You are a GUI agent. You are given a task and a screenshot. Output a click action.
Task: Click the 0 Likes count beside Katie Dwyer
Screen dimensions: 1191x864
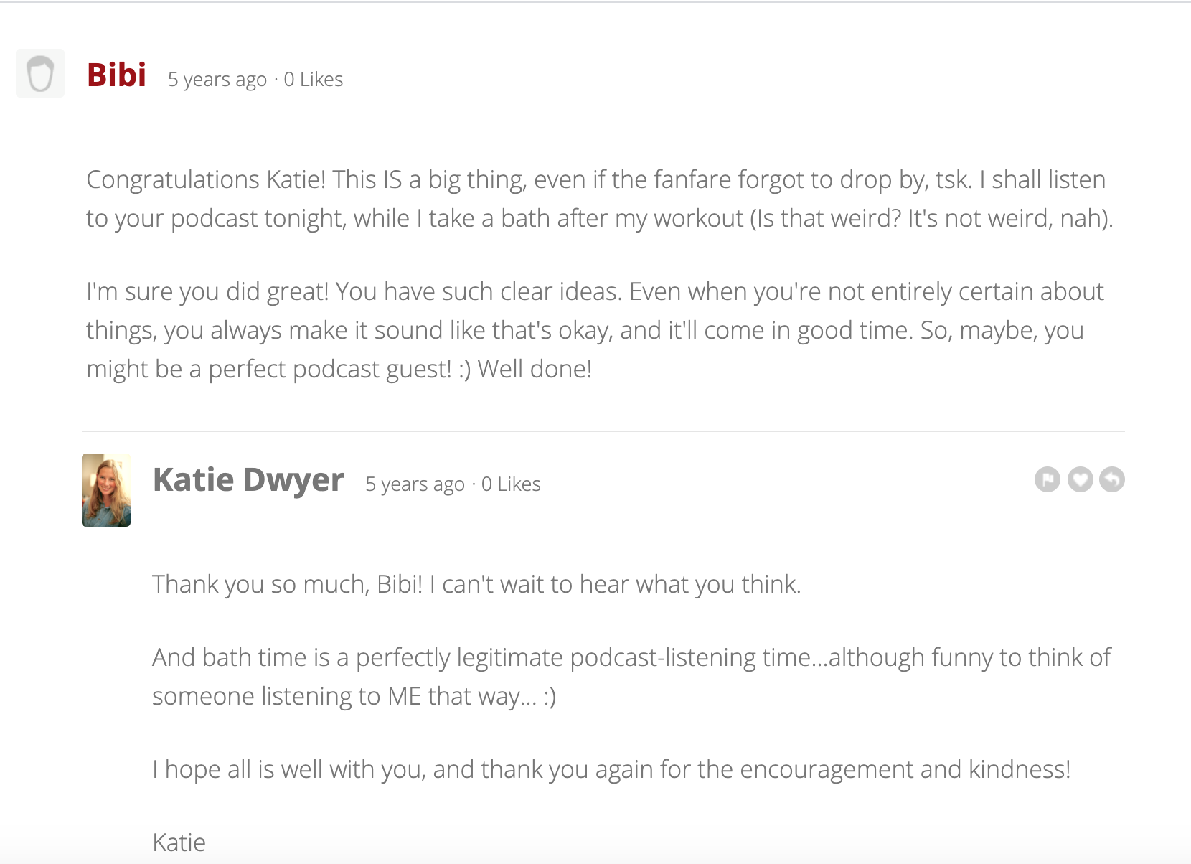[x=511, y=484]
